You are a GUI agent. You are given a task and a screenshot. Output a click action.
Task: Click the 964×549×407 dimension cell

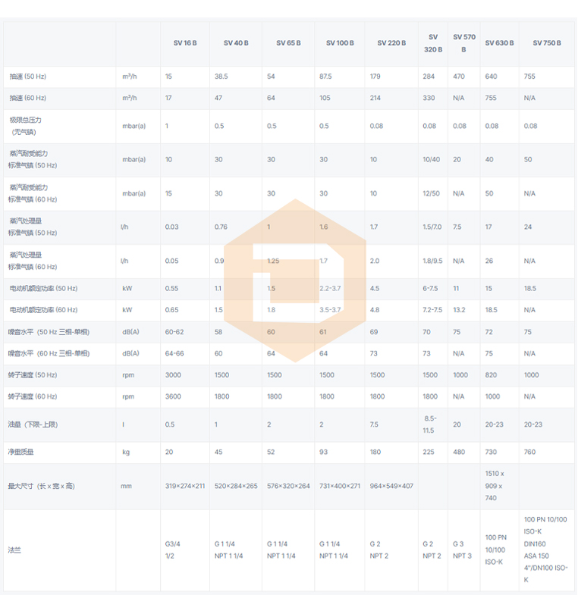click(391, 486)
